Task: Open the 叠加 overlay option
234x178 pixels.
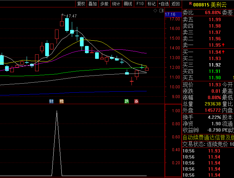Action: point(92,4)
